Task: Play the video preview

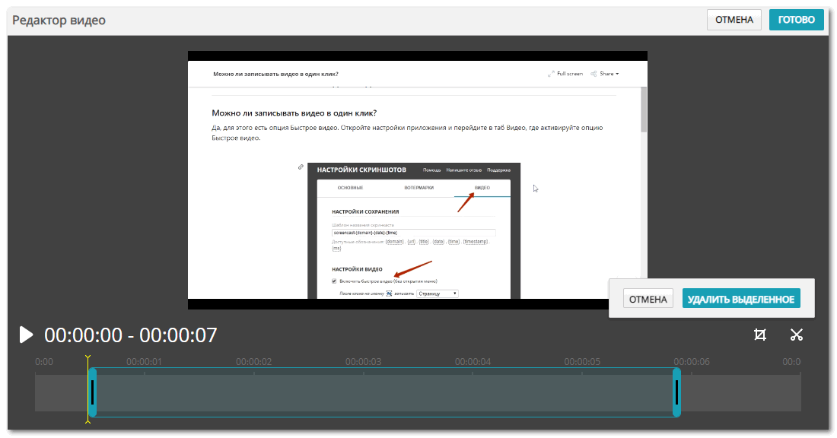Action: click(26, 335)
